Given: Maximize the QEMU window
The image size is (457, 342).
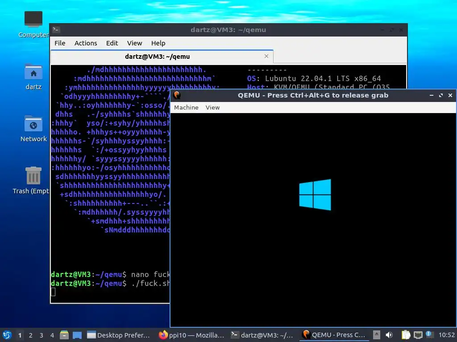Looking at the screenshot, I should tap(440, 95).
